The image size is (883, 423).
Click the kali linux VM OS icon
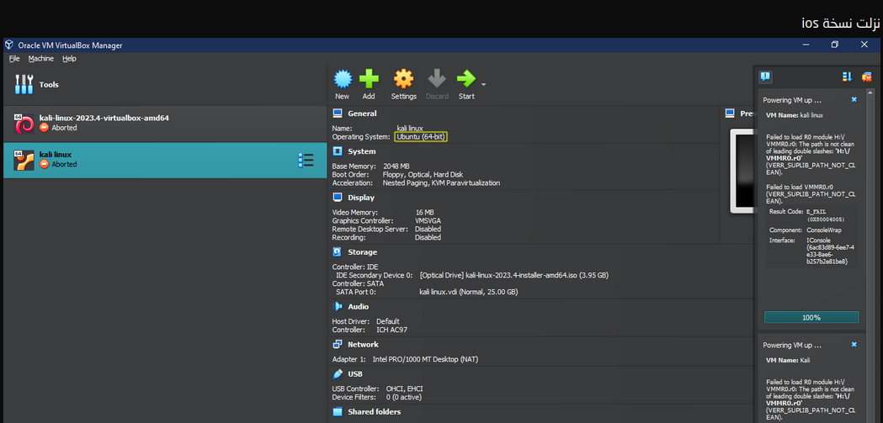[x=24, y=161]
